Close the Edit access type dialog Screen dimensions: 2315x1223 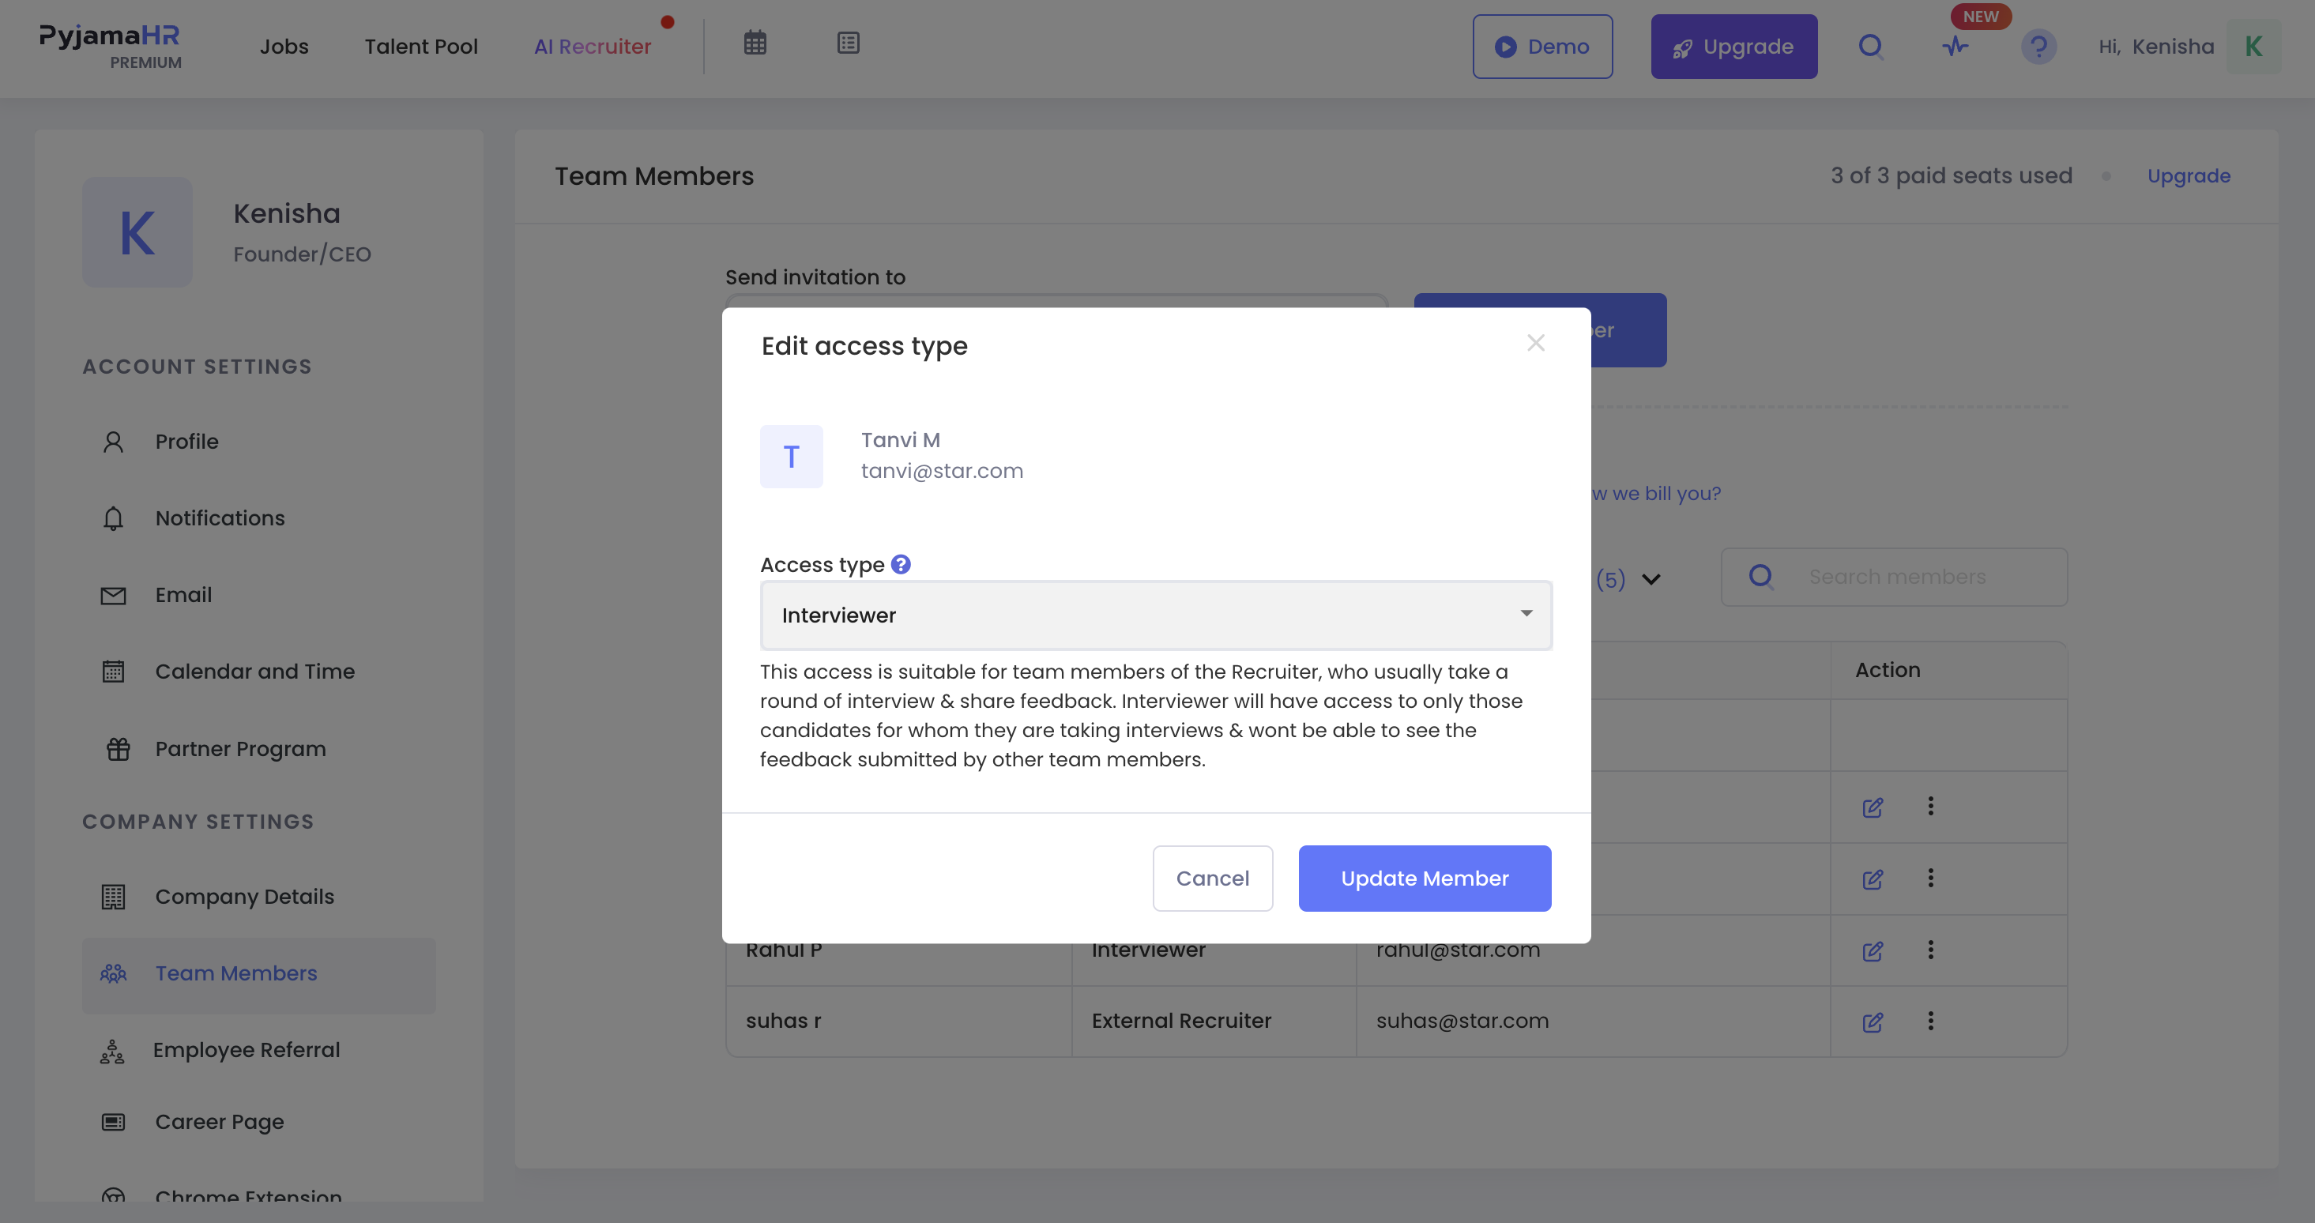coord(1536,343)
